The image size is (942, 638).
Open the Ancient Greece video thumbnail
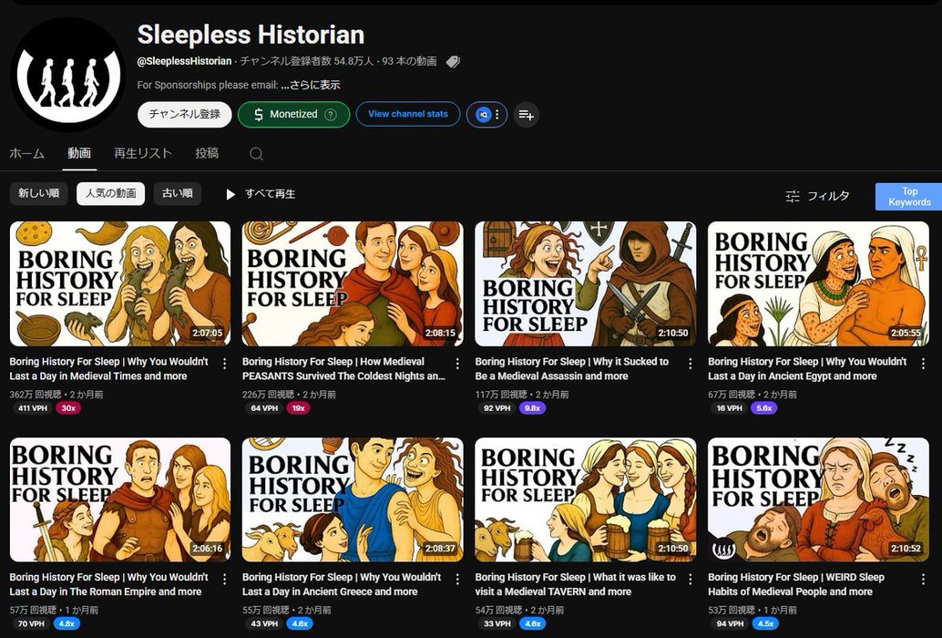pyautogui.click(x=353, y=499)
